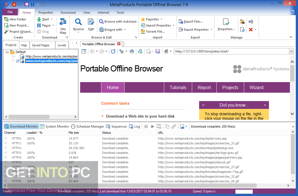Go back in the internal browser
The height and width of the screenshot is (196, 298).
coord(92,51)
